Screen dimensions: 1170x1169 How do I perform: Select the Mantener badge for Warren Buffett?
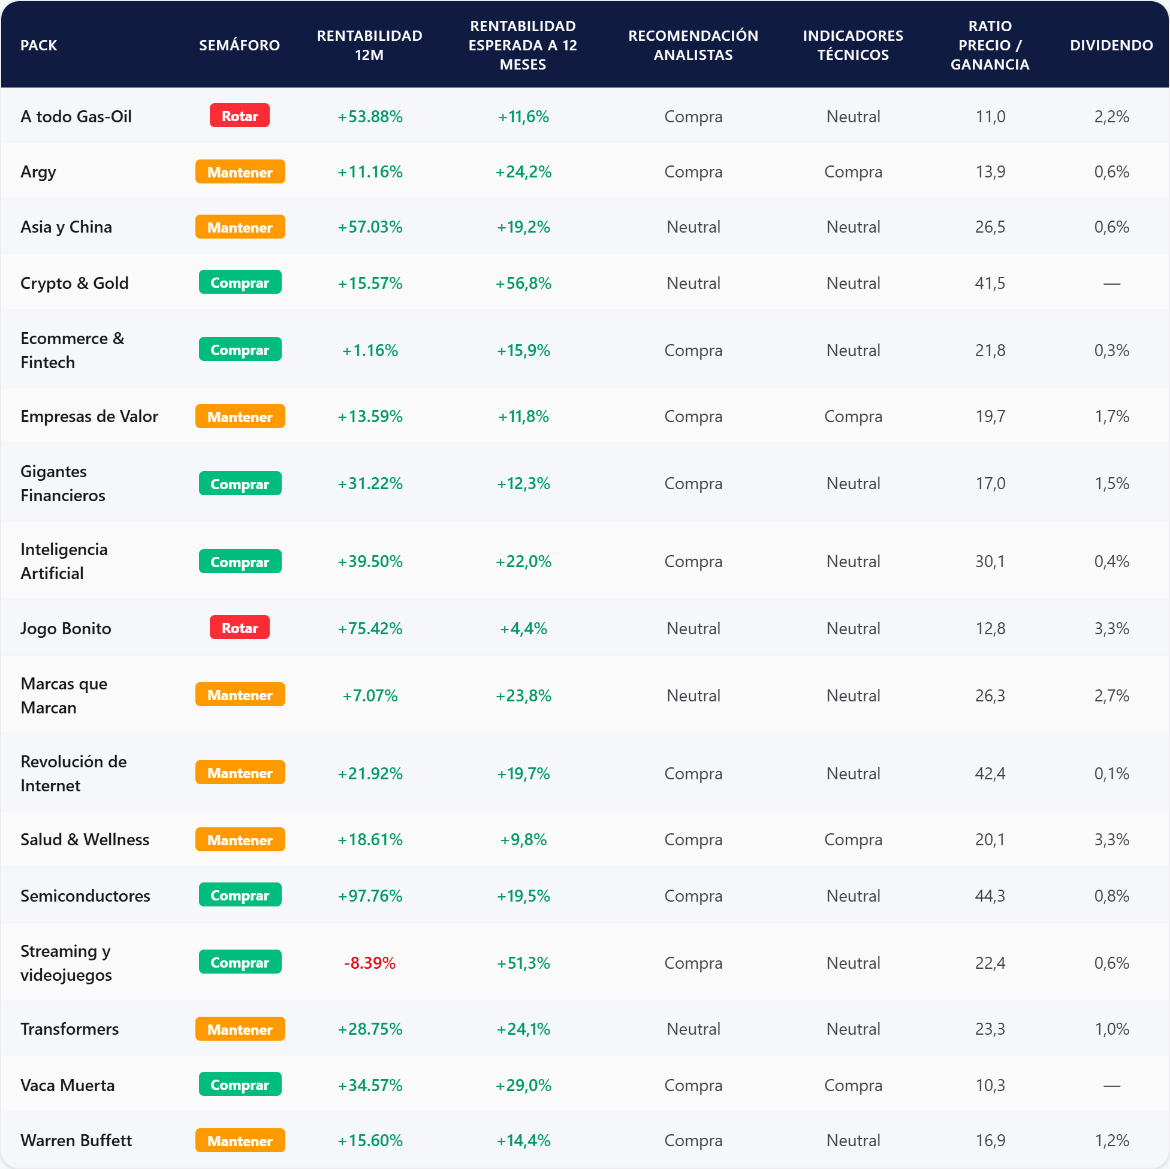tap(240, 1140)
